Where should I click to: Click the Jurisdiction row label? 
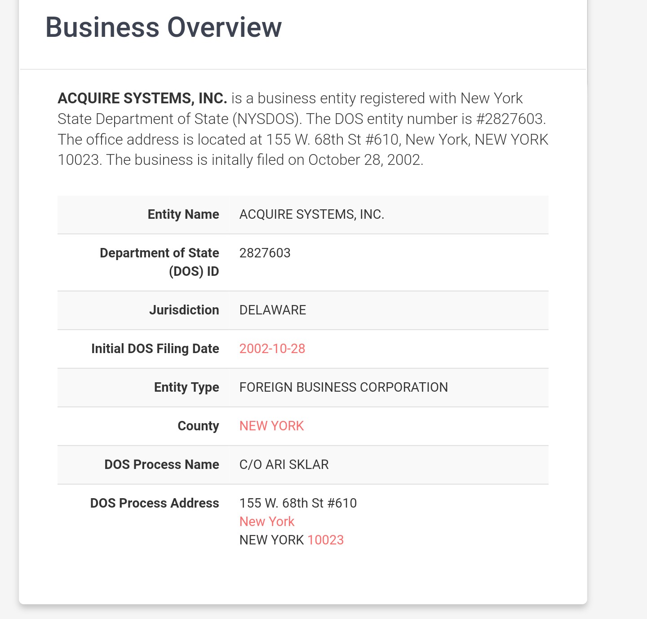[x=184, y=310]
